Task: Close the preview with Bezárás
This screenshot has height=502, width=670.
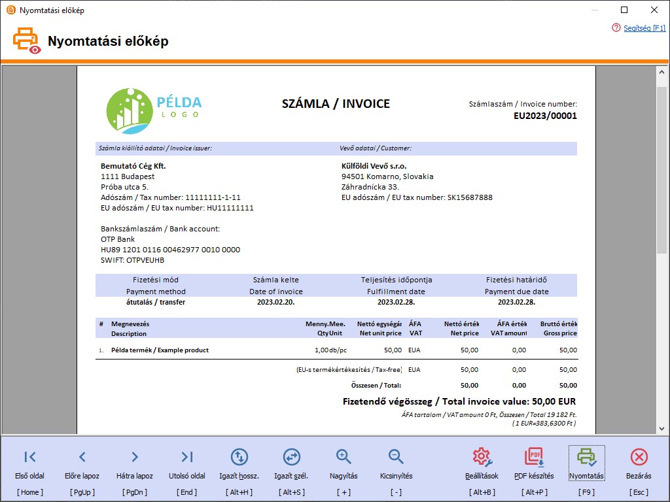Action: [x=639, y=457]
